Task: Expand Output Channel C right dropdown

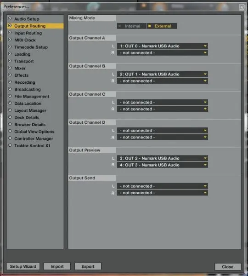Action: click(x=163, y=109)
